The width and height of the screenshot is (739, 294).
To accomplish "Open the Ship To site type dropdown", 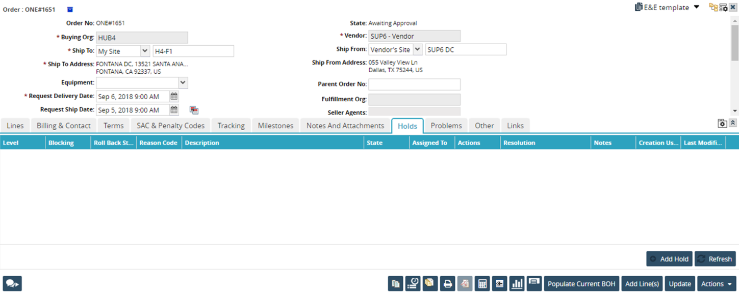I will coord(145,51).
